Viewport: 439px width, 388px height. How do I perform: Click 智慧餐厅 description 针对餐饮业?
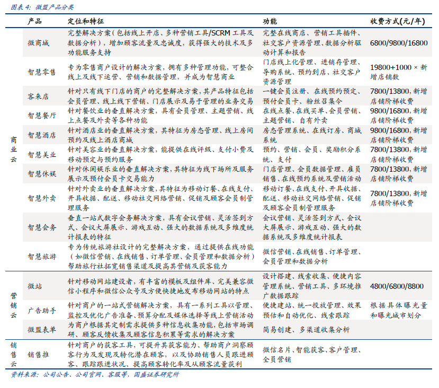160,116
